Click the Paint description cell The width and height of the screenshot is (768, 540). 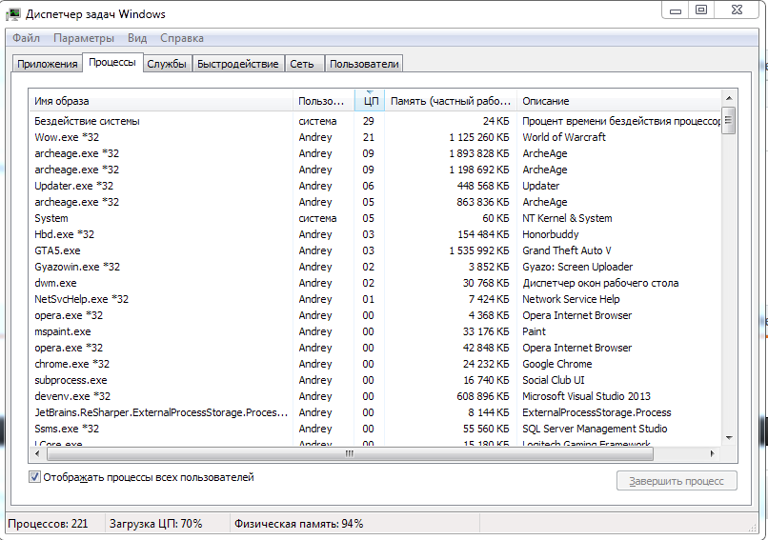tap(534, 330)
